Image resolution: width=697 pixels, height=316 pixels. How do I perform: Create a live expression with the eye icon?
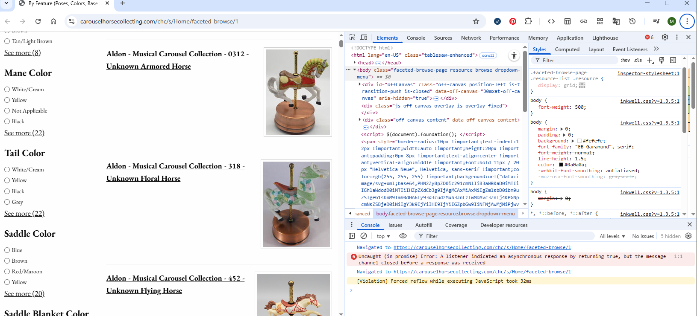pos(403,236)
